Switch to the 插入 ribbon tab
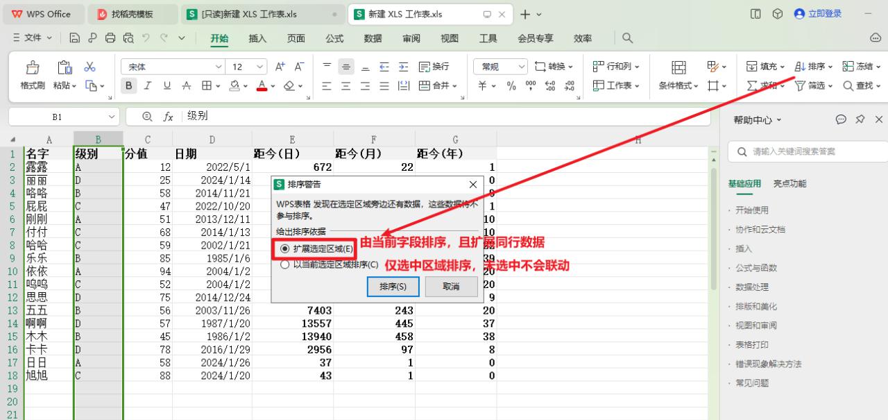Image resolution: width=888 pixels, height=420 pixels. [x=257, y=38]
